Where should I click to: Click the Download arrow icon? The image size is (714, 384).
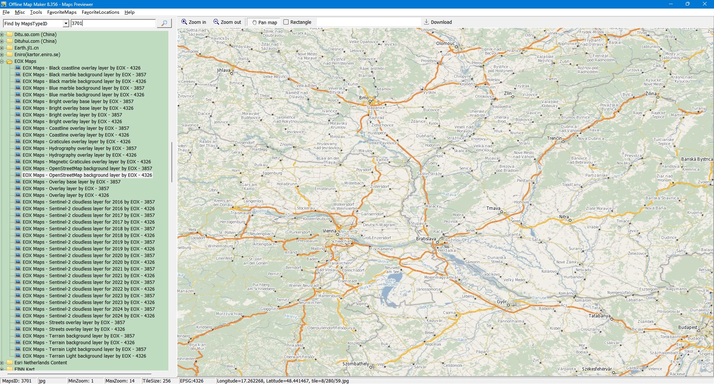[x=427, y=22]
